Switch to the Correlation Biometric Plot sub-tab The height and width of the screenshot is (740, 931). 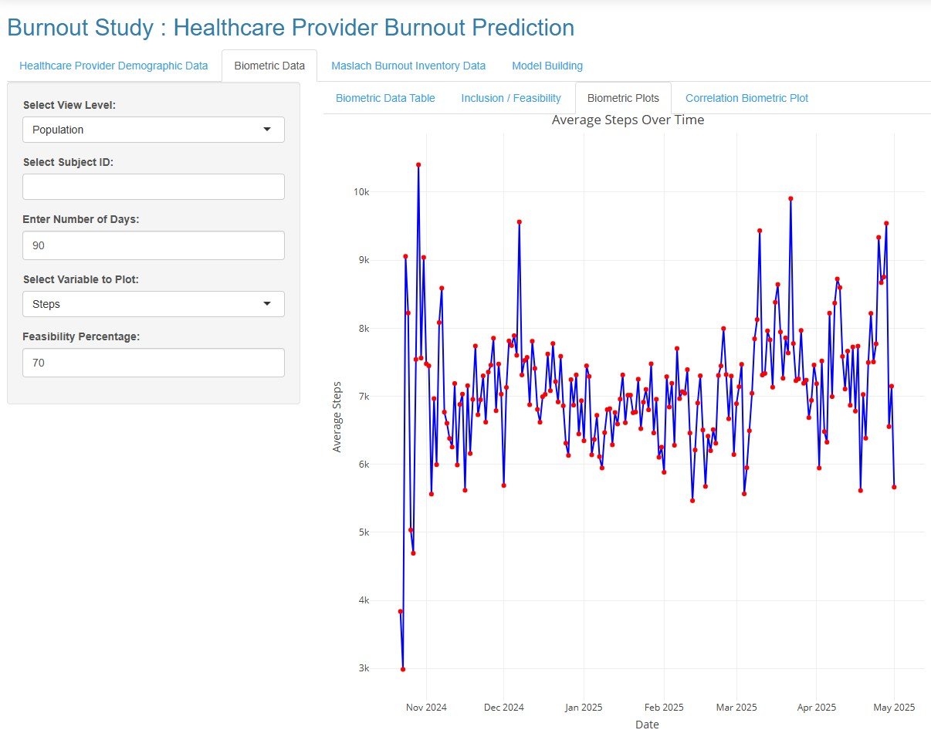tap(746, 98)
